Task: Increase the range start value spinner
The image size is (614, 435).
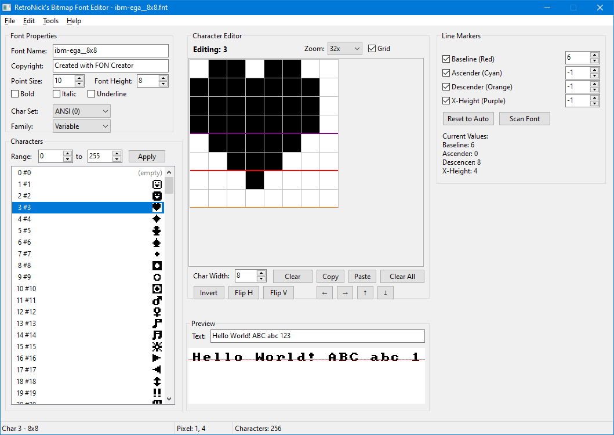Action: pyautogui.click(x=68, y=154)
